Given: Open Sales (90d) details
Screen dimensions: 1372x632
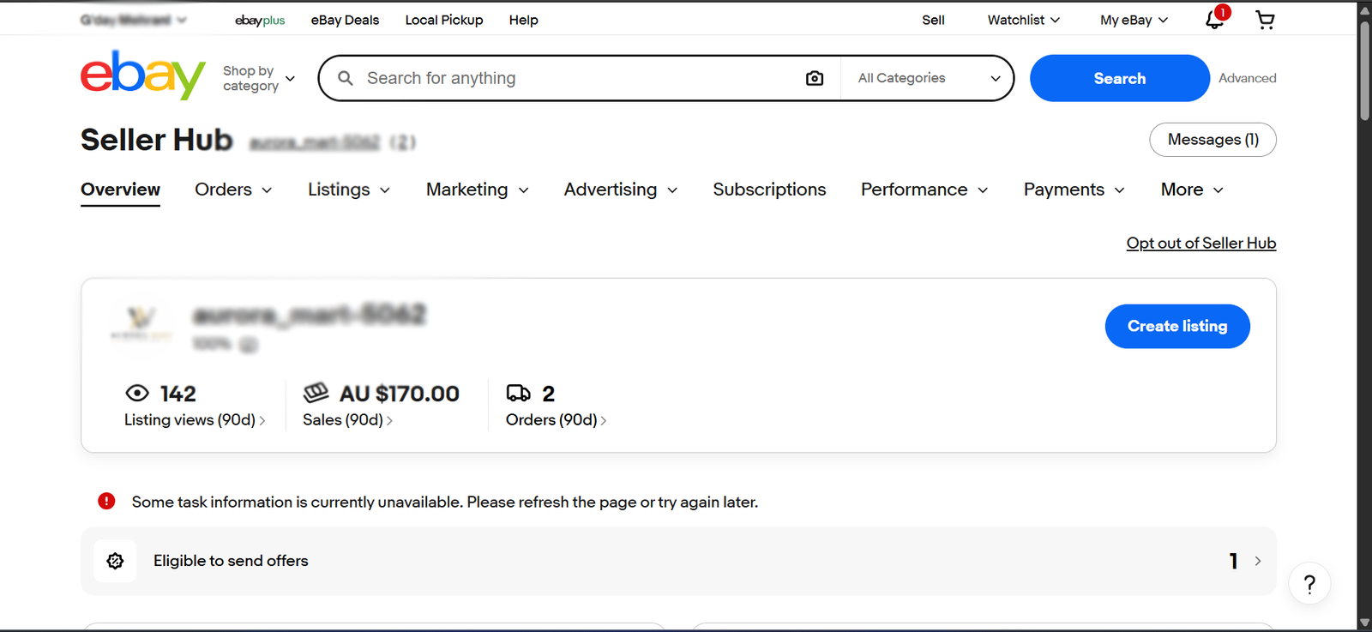Looking at the screenshot, I should (347, 419).
